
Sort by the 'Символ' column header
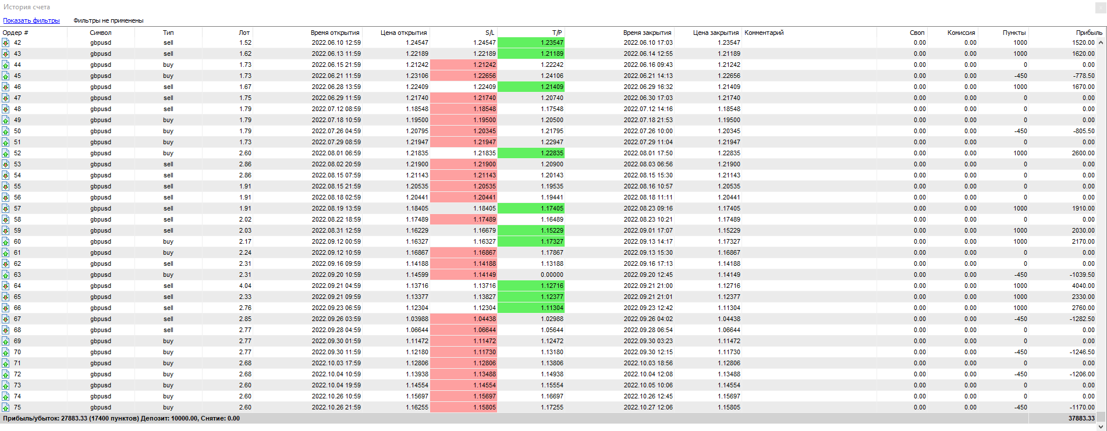tap(100, 33)
